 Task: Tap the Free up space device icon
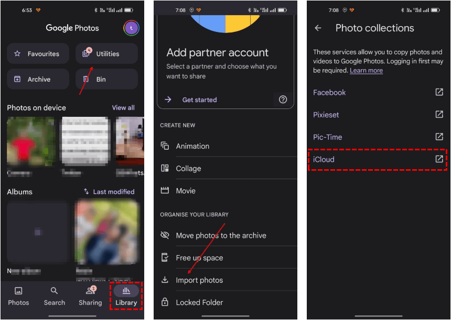(165, 257)
